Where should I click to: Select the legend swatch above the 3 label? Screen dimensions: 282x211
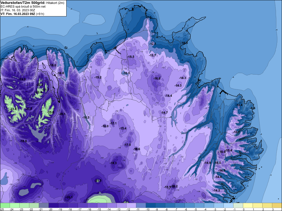(x=277, y=205)
